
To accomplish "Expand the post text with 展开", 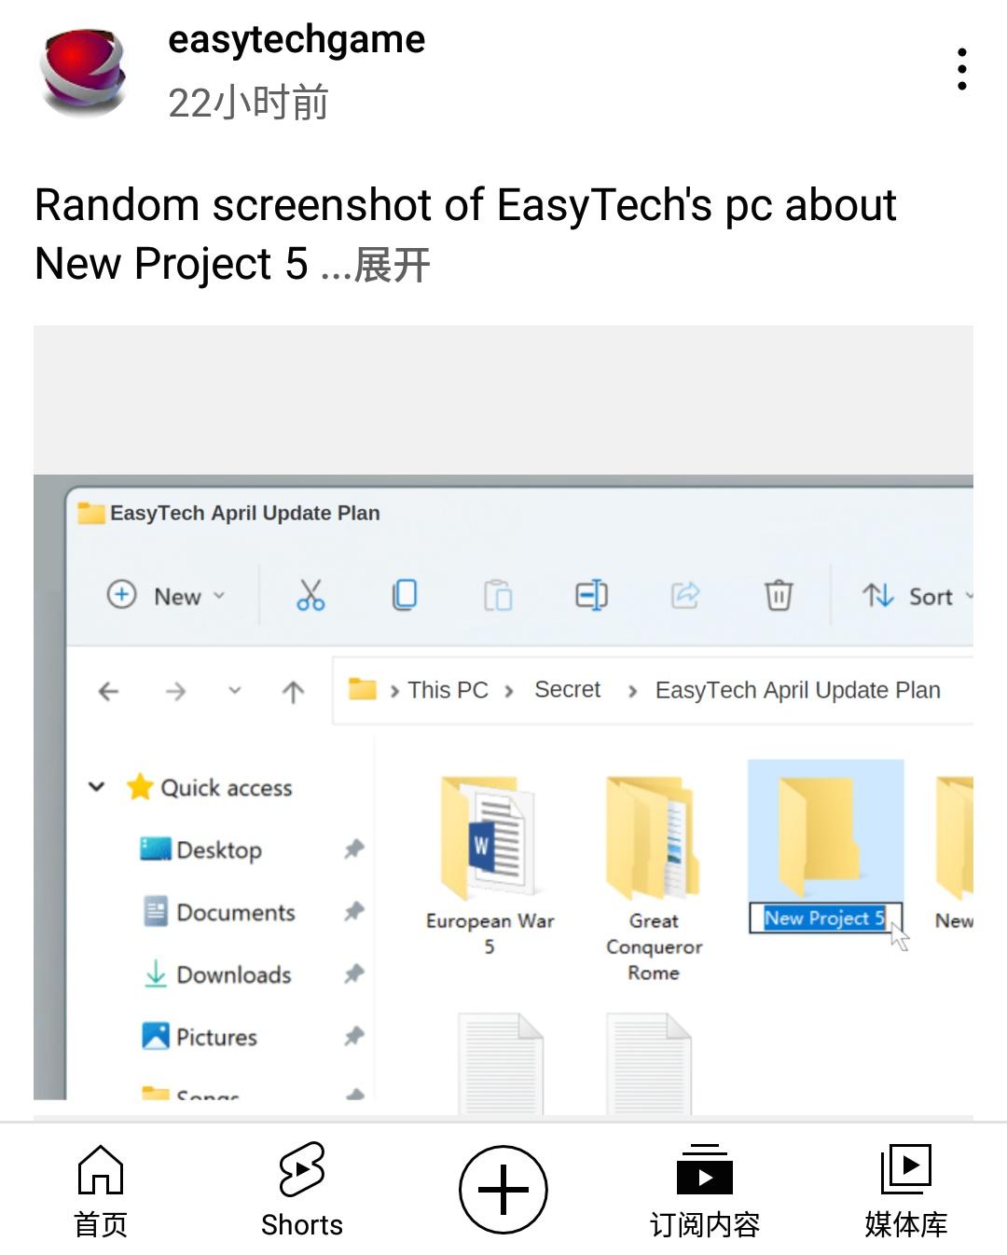I will pos(392,265).
